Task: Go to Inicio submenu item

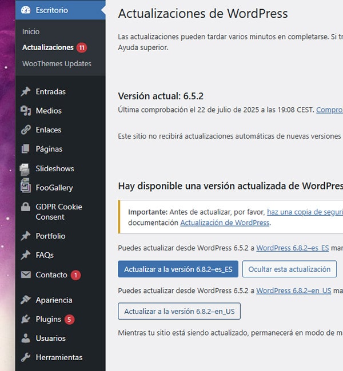Action: point(31,31)
